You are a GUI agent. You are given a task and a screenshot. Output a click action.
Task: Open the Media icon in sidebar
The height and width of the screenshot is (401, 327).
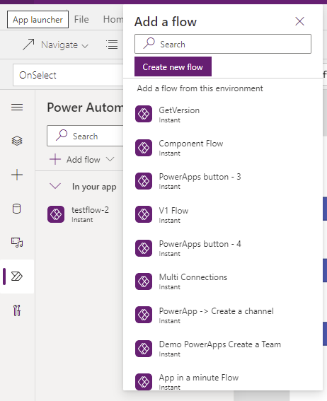pos(17,243)
